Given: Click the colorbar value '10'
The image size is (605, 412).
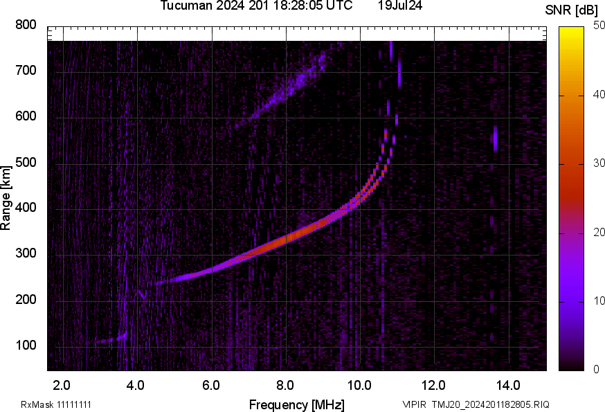Looking at the screenshot, I should [599, 301].
